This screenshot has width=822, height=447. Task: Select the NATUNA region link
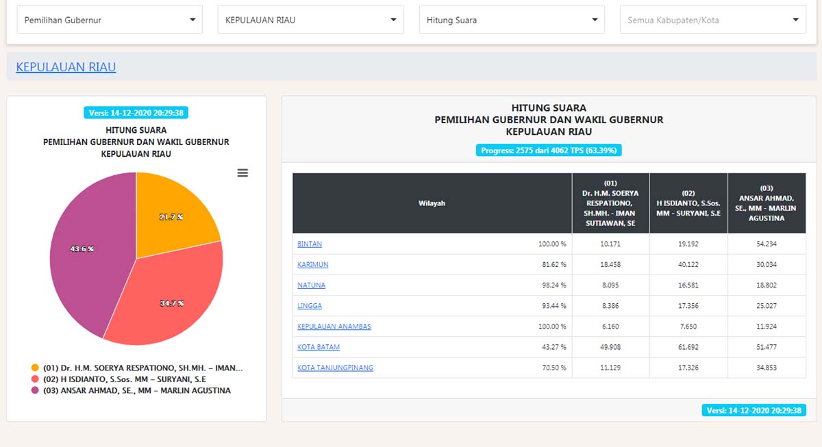(x=312, y=285)
